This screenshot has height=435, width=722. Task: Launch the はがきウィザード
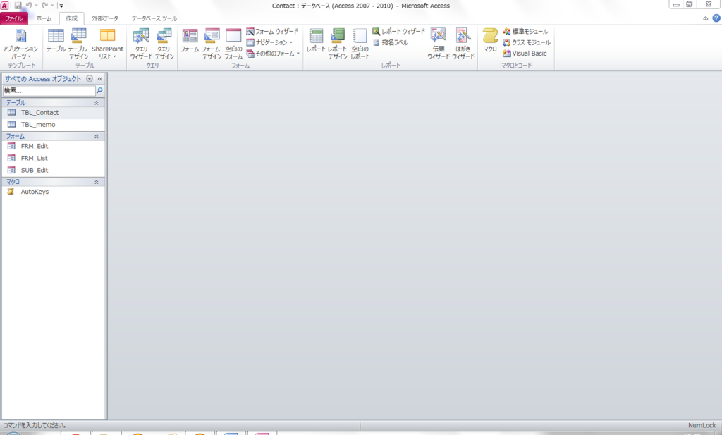point(463,44)
